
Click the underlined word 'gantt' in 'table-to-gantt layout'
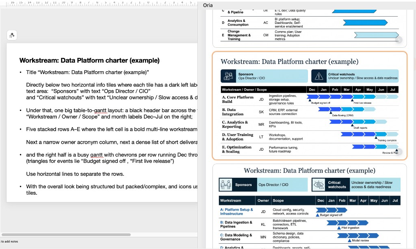pos(101,111)
